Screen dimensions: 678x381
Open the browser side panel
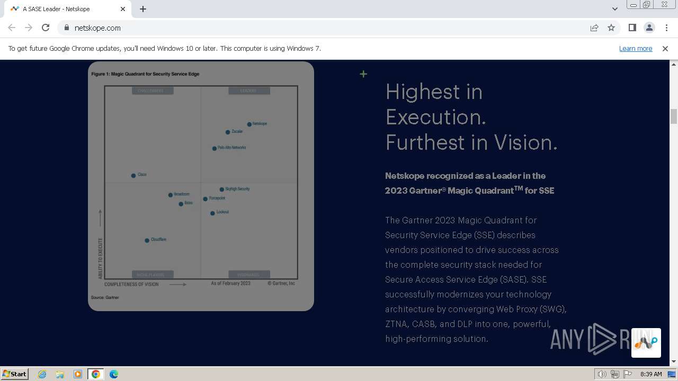(632, 28)
